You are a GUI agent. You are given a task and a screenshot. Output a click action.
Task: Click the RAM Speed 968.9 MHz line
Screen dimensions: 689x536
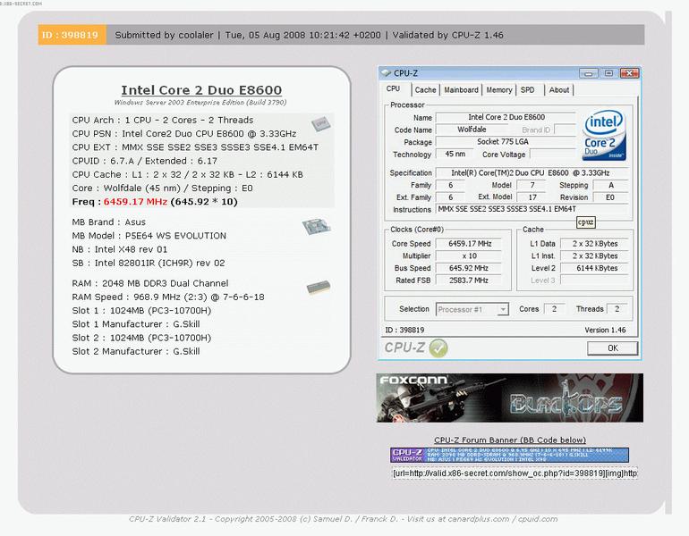(168, 297)
